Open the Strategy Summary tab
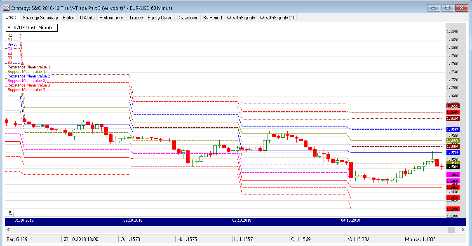The image size is (472, 246). (x=40, y=18)
